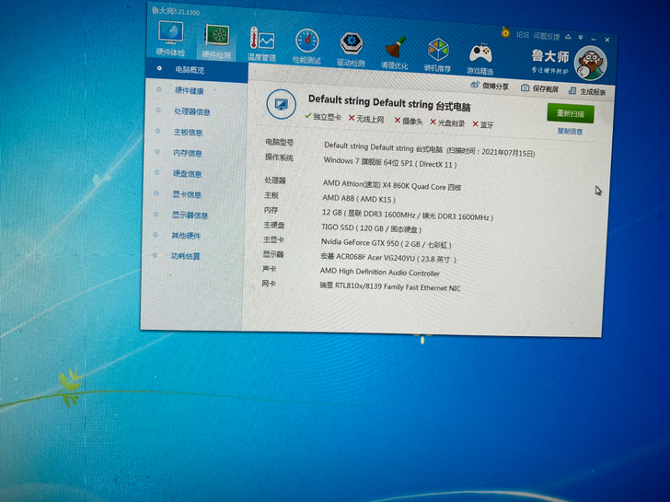Click the 处理器 row label
Screen dimensions: 670x502
(275, 180)
